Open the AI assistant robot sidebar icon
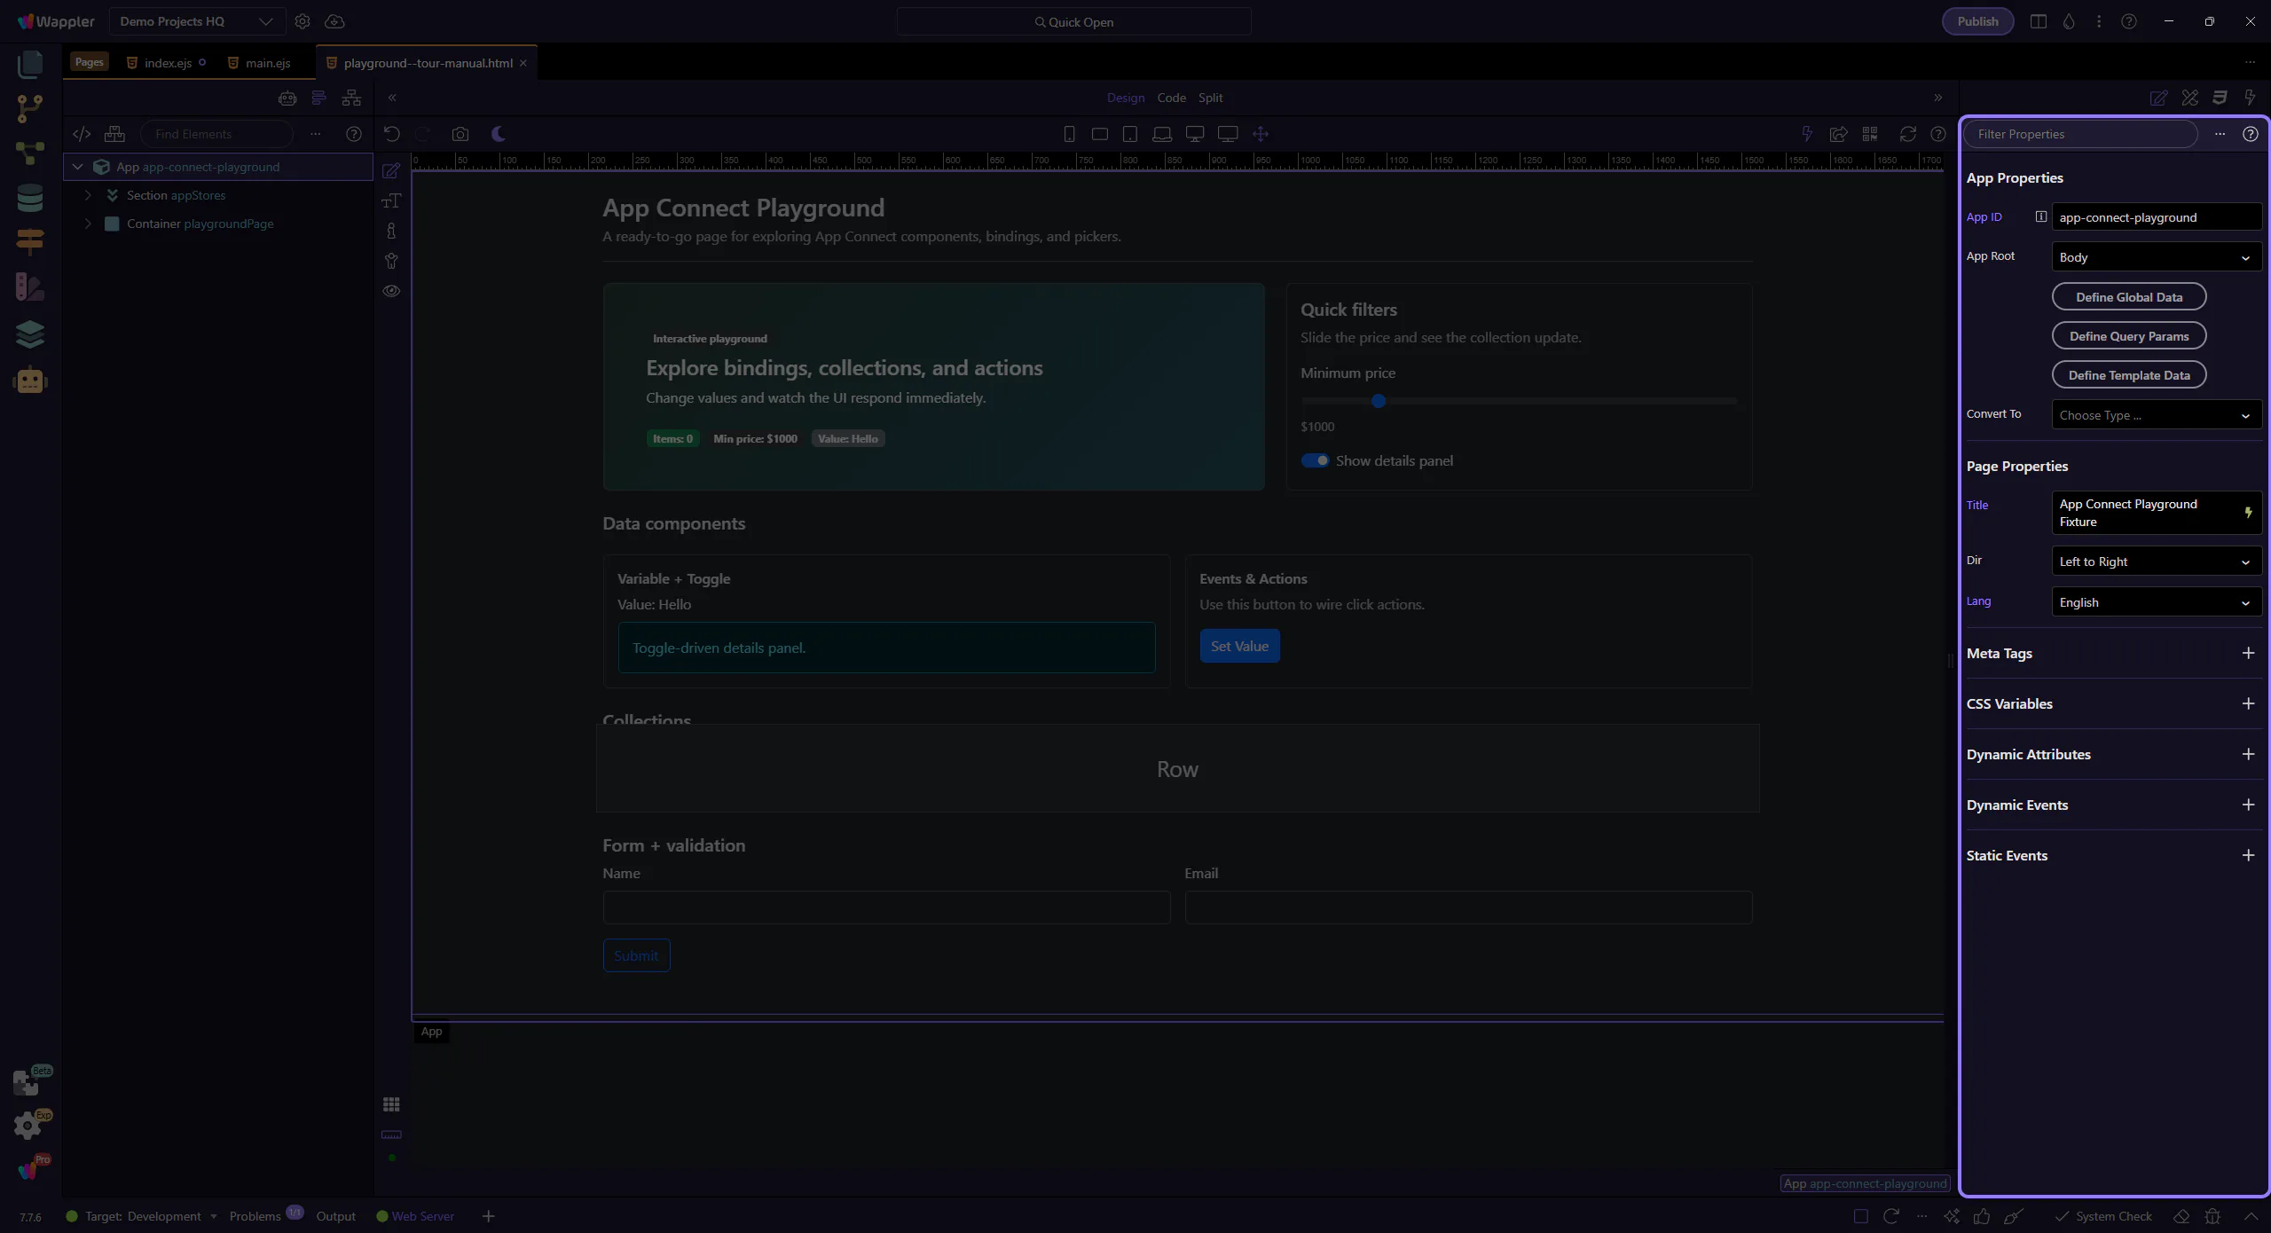The width and height of the screenshot is (2271, 1233). [x=30, y=381]
